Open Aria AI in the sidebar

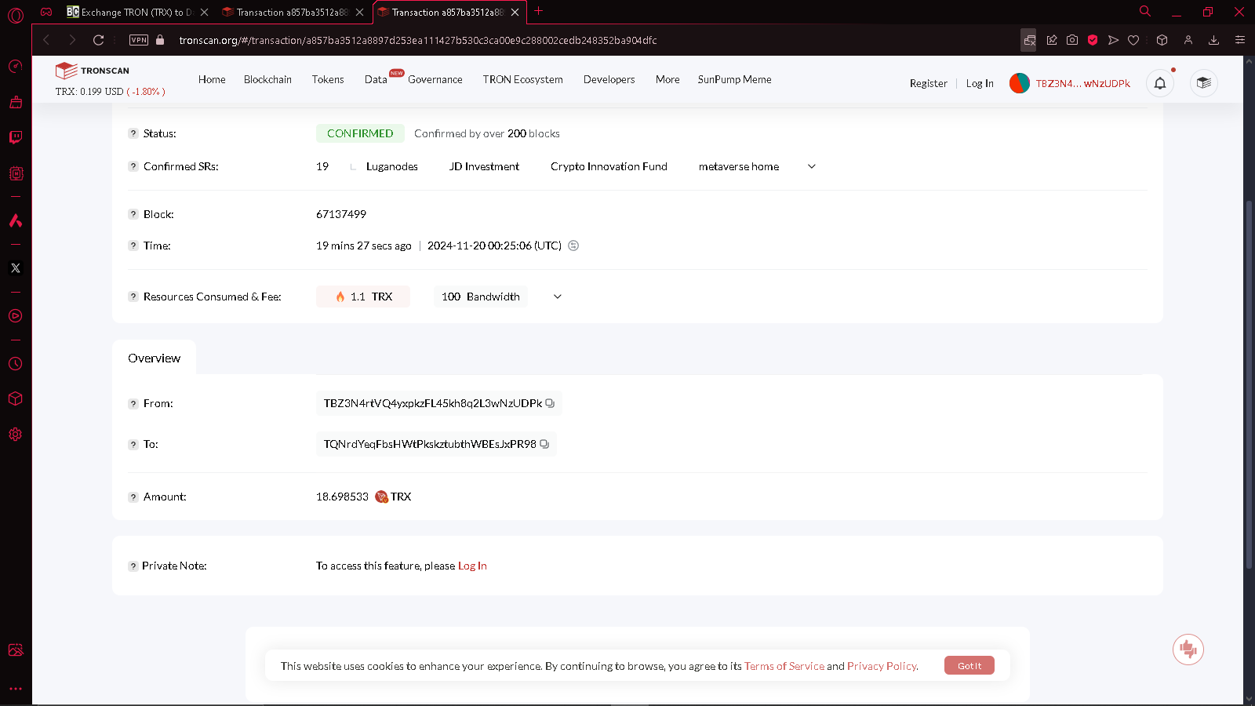click(x=15, y=220)
